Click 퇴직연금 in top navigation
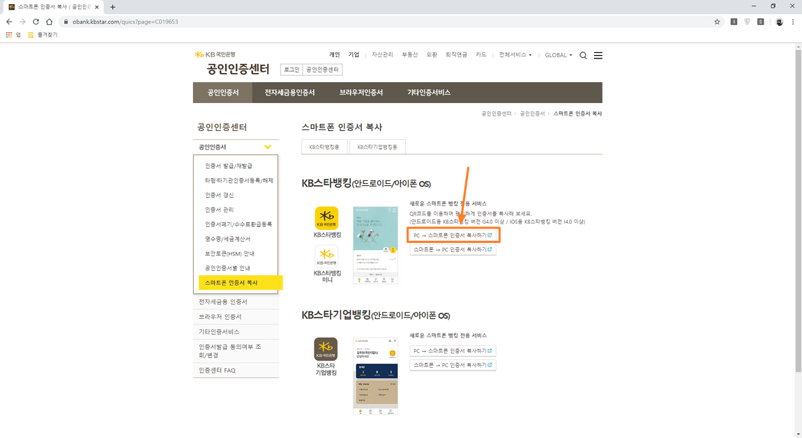802x438 pixels. click(x=456, y=54)
